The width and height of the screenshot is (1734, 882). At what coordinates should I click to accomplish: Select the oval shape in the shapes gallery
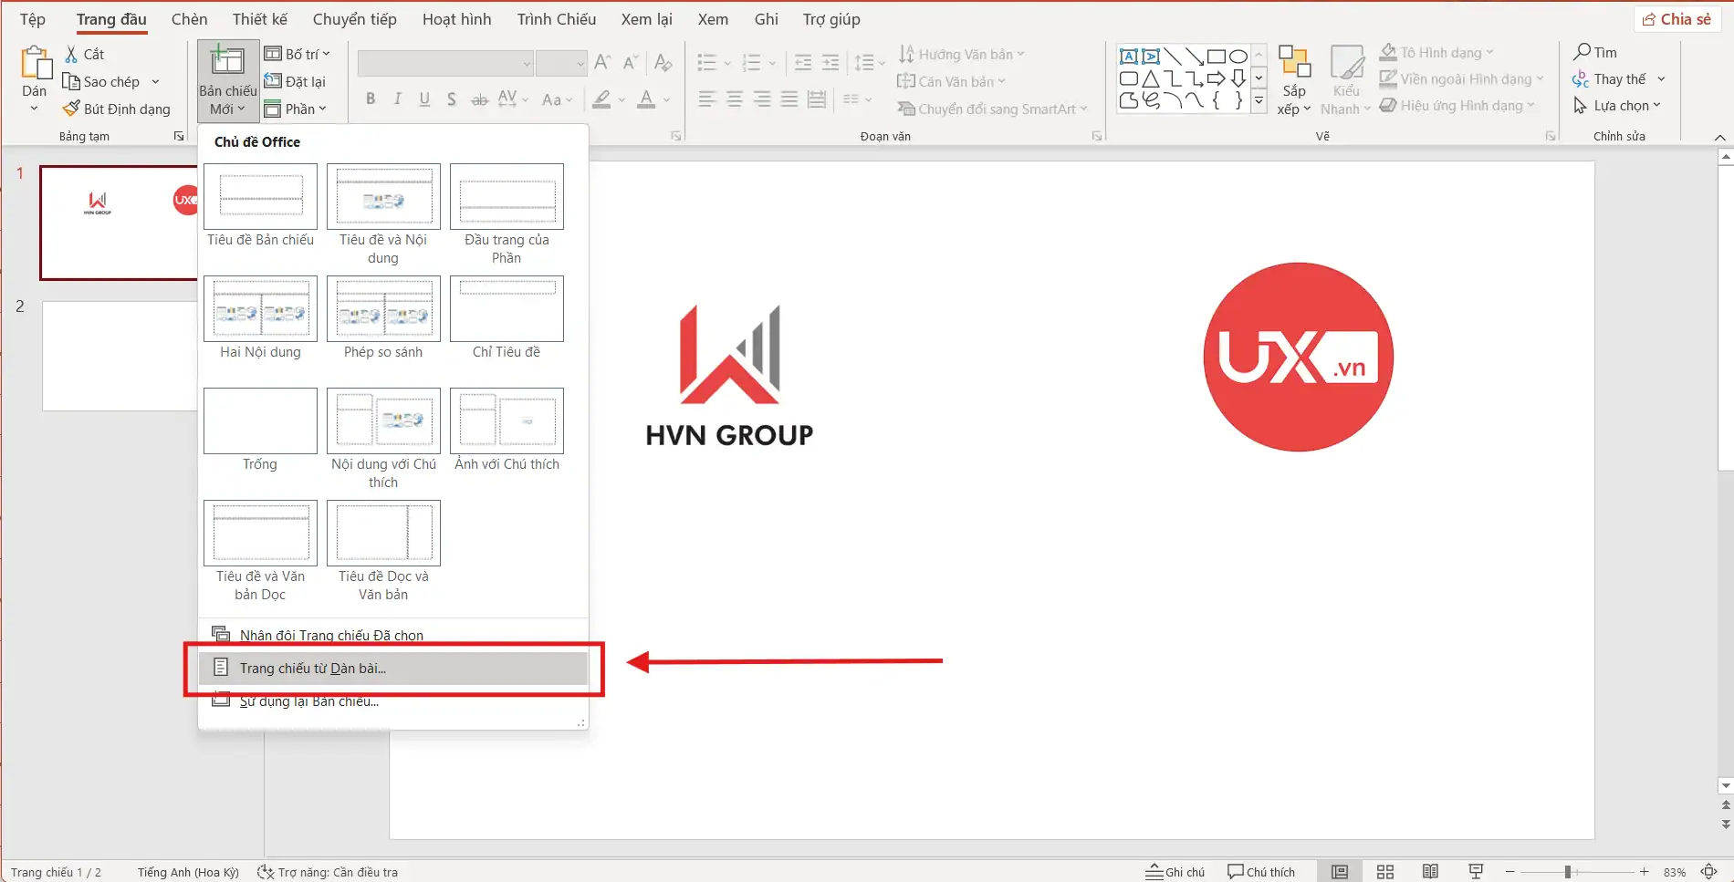pyautogui.click(x=1238, y=56)
